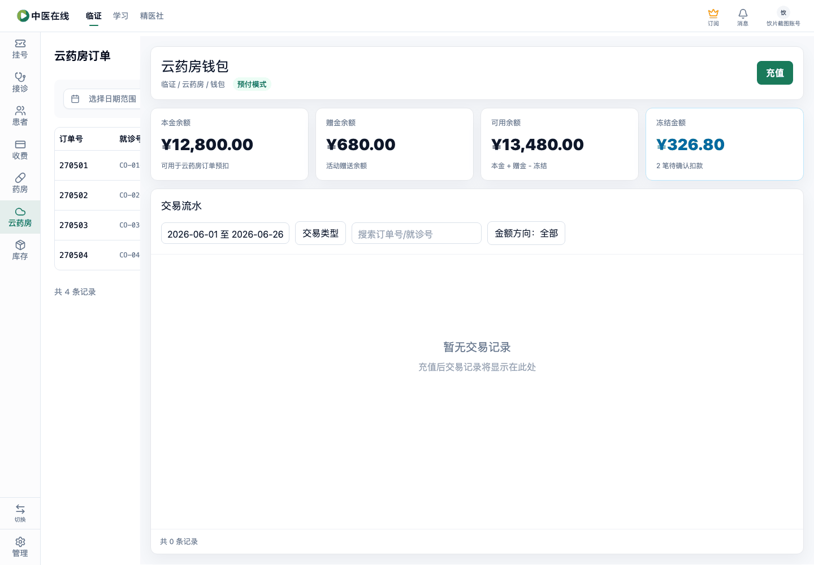
Task: Open the 消息 bell notifications
Action: 743,17
